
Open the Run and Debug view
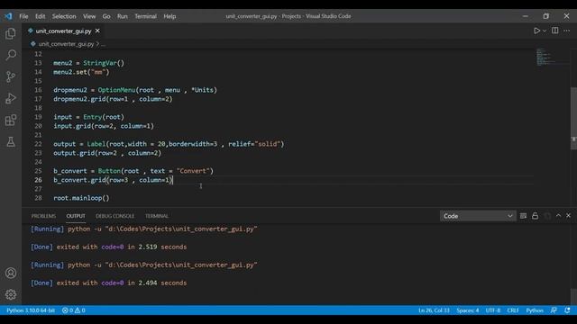pos(11,98)
